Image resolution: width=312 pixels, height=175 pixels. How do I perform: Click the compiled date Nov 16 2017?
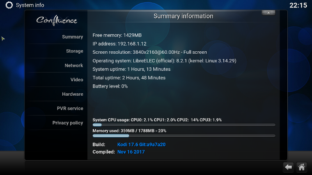pyautogui.click(x=131, y=152)
